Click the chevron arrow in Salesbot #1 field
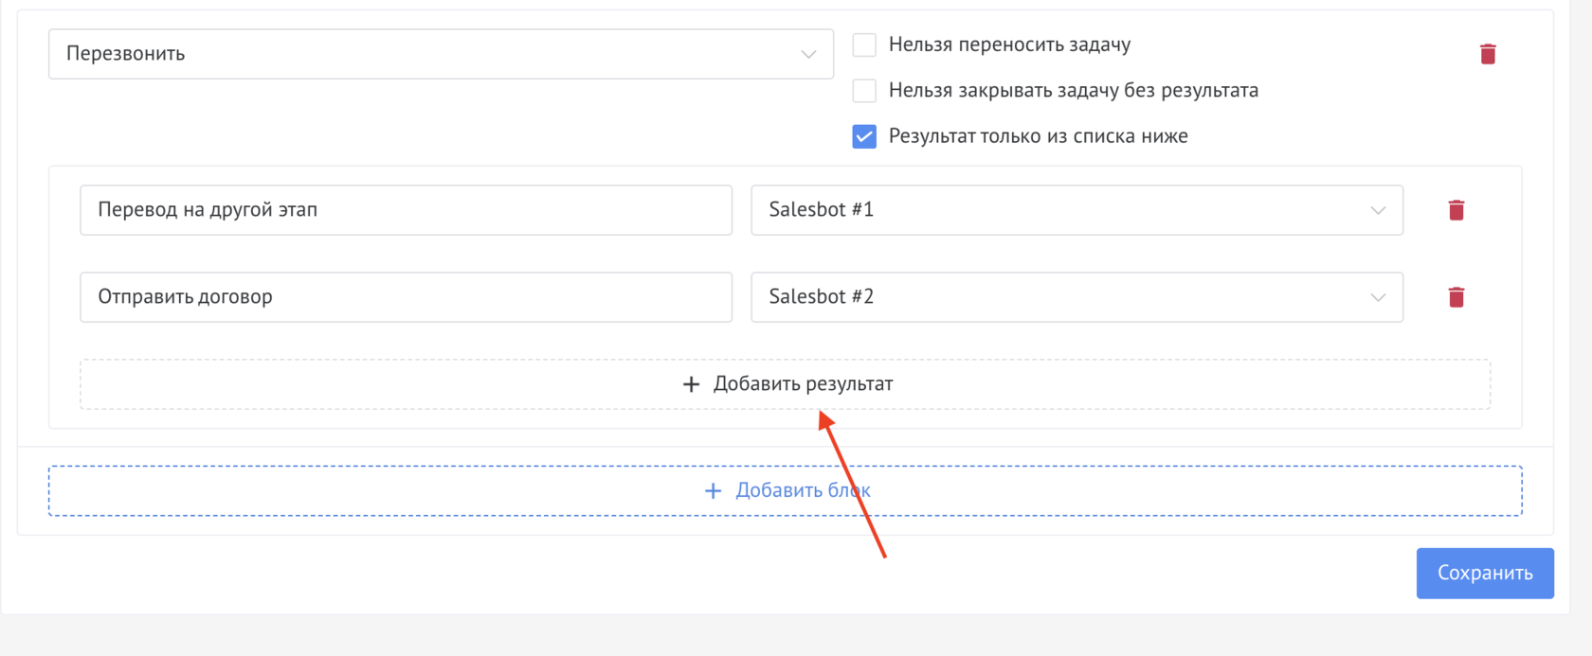The height and width of the screenshot is (656, 1592). [x=1377, y=210]
